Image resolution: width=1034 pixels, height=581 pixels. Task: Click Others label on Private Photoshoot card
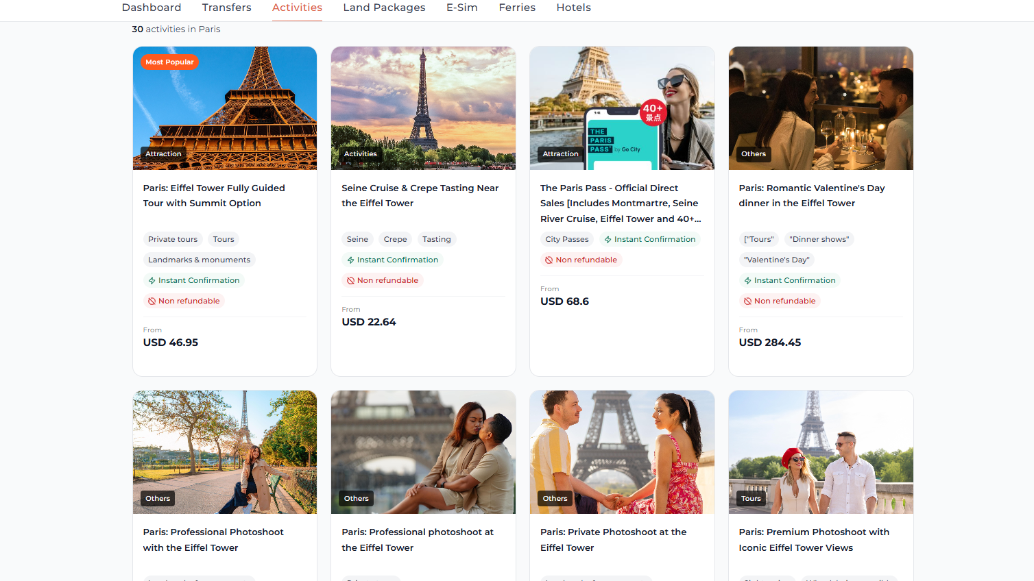click(x=555, y=499)
